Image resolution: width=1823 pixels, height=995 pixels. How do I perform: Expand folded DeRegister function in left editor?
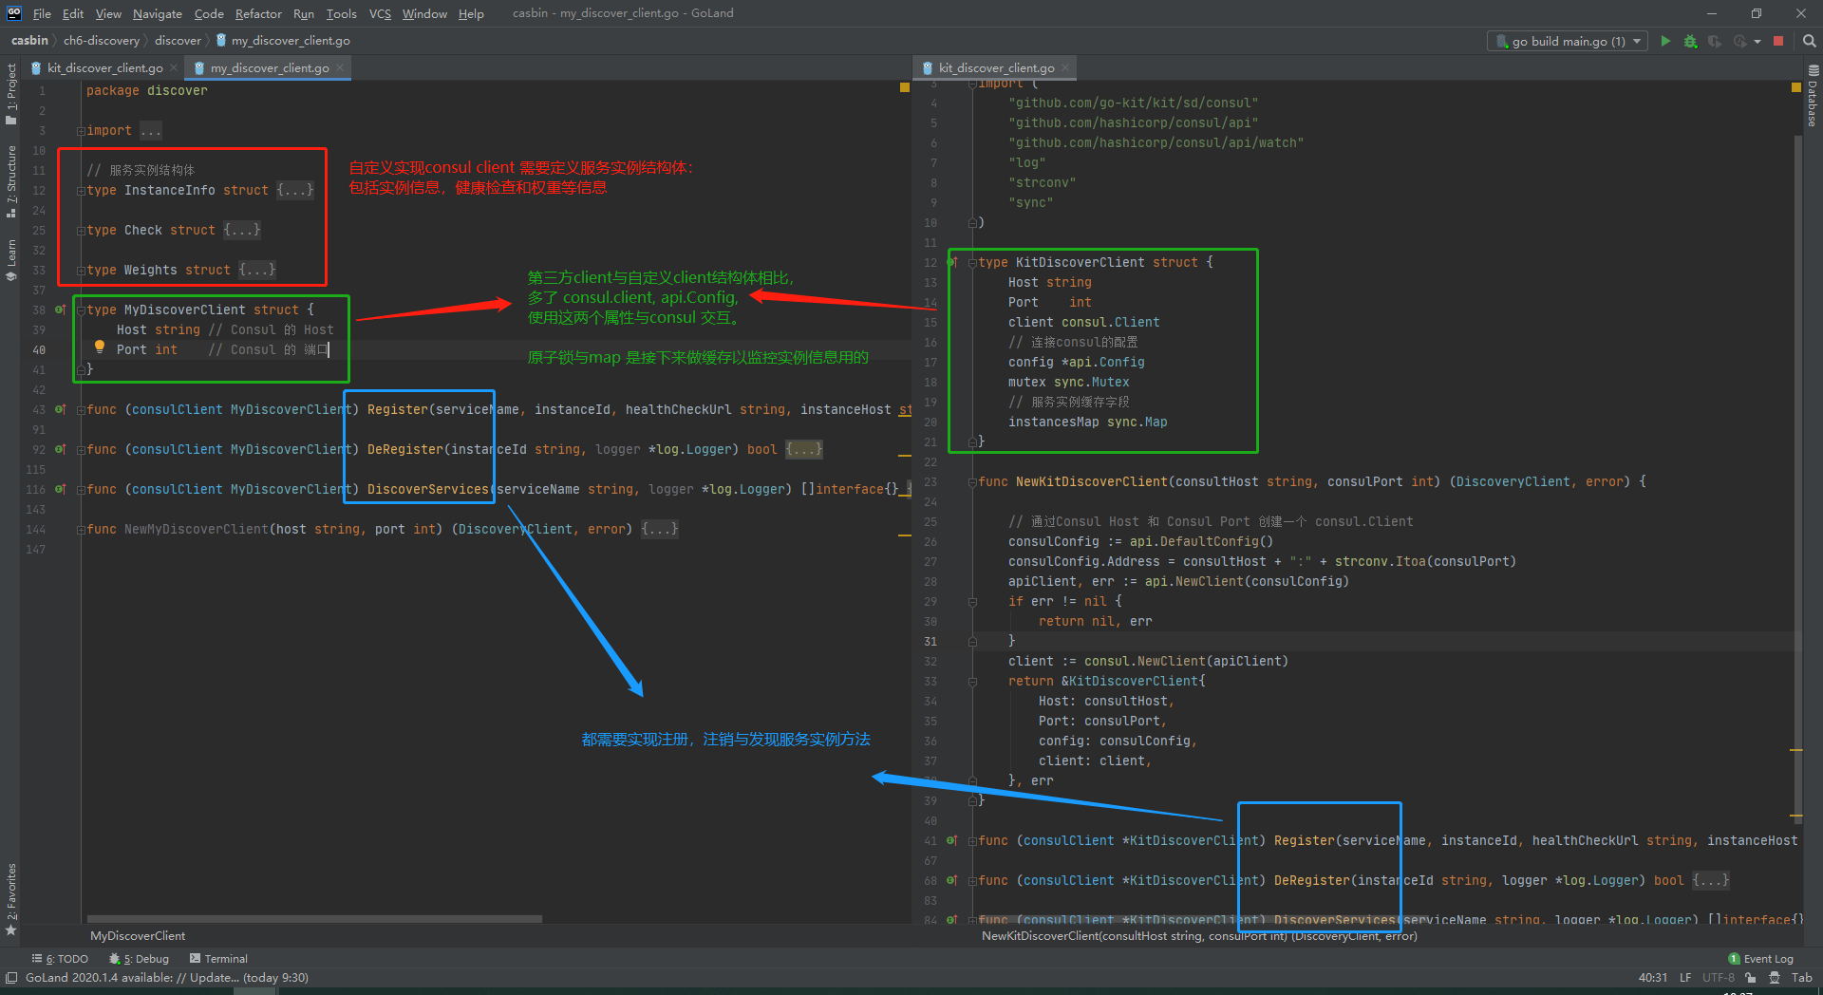804,449
